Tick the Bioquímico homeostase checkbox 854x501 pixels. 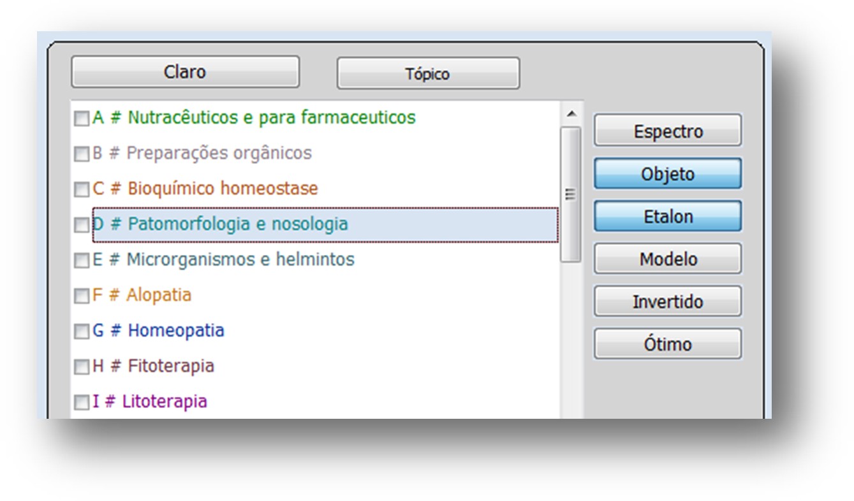click(82, 190)
